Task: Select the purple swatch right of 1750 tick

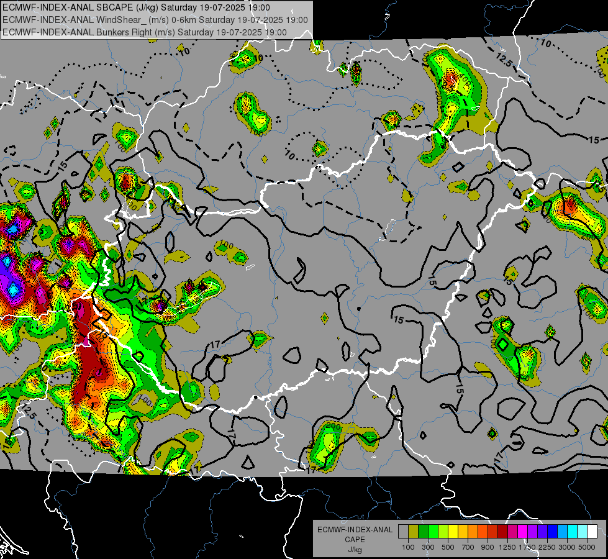Action: click(532, 531)
